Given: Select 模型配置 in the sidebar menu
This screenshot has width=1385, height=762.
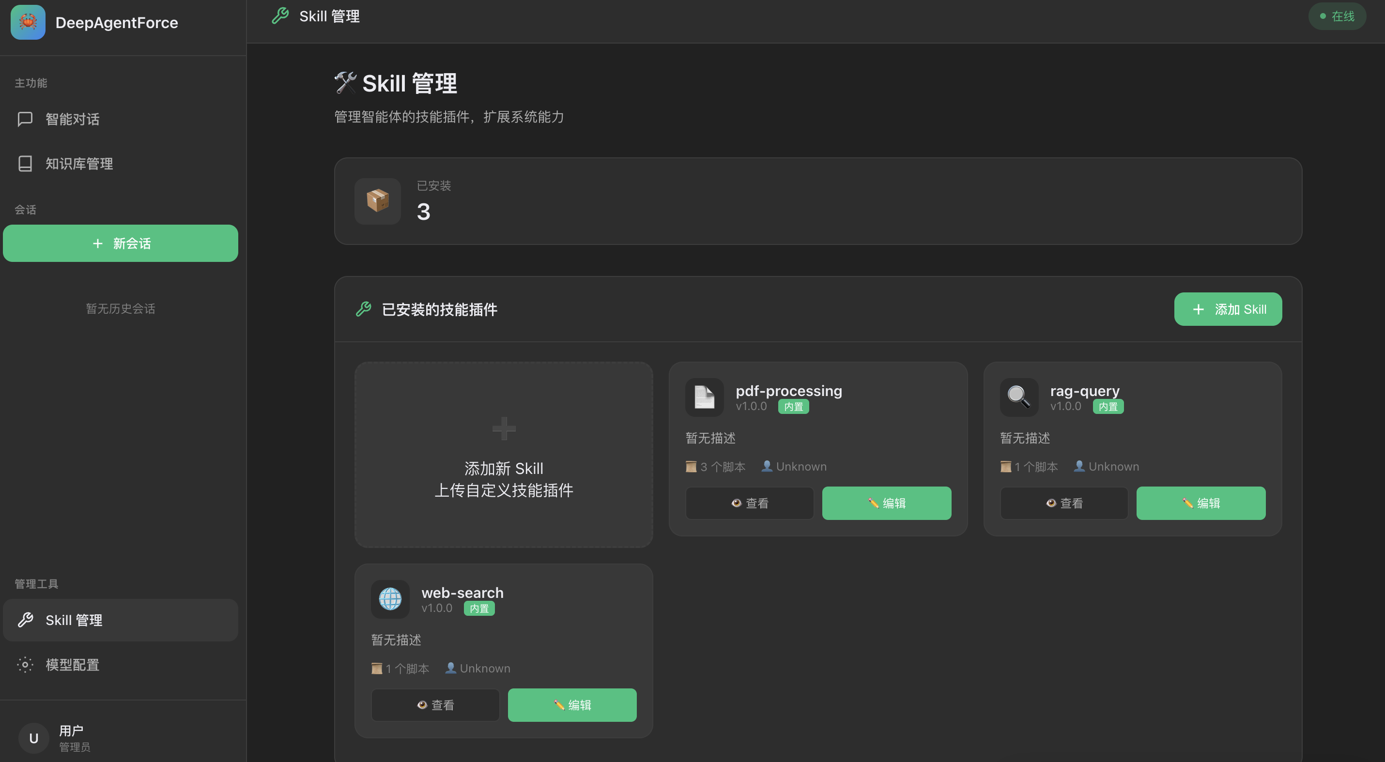Looking at the screenshot, I should (73, 665).
